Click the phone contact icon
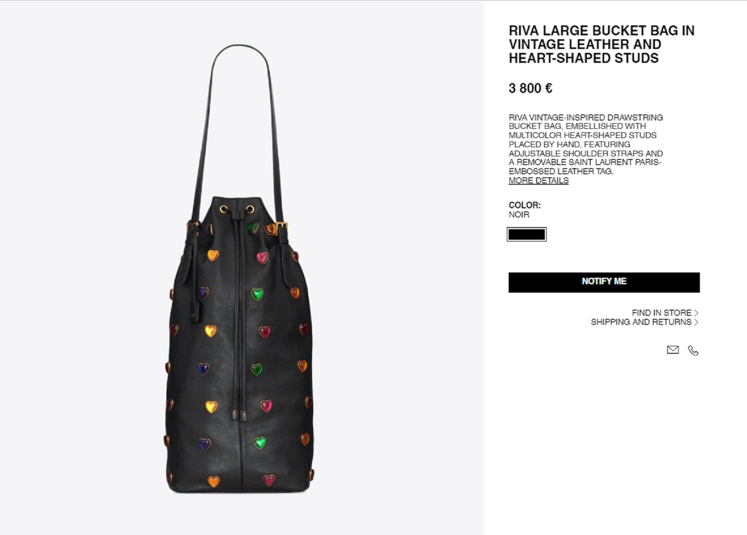The image size is (747, 535). point(693,350)
